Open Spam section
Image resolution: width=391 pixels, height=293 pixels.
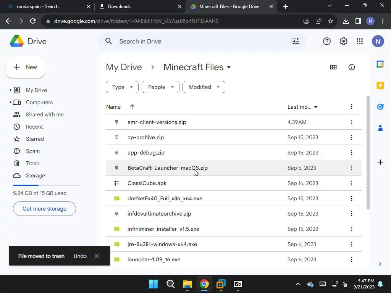pyautogui.click(x=33, y=151)
